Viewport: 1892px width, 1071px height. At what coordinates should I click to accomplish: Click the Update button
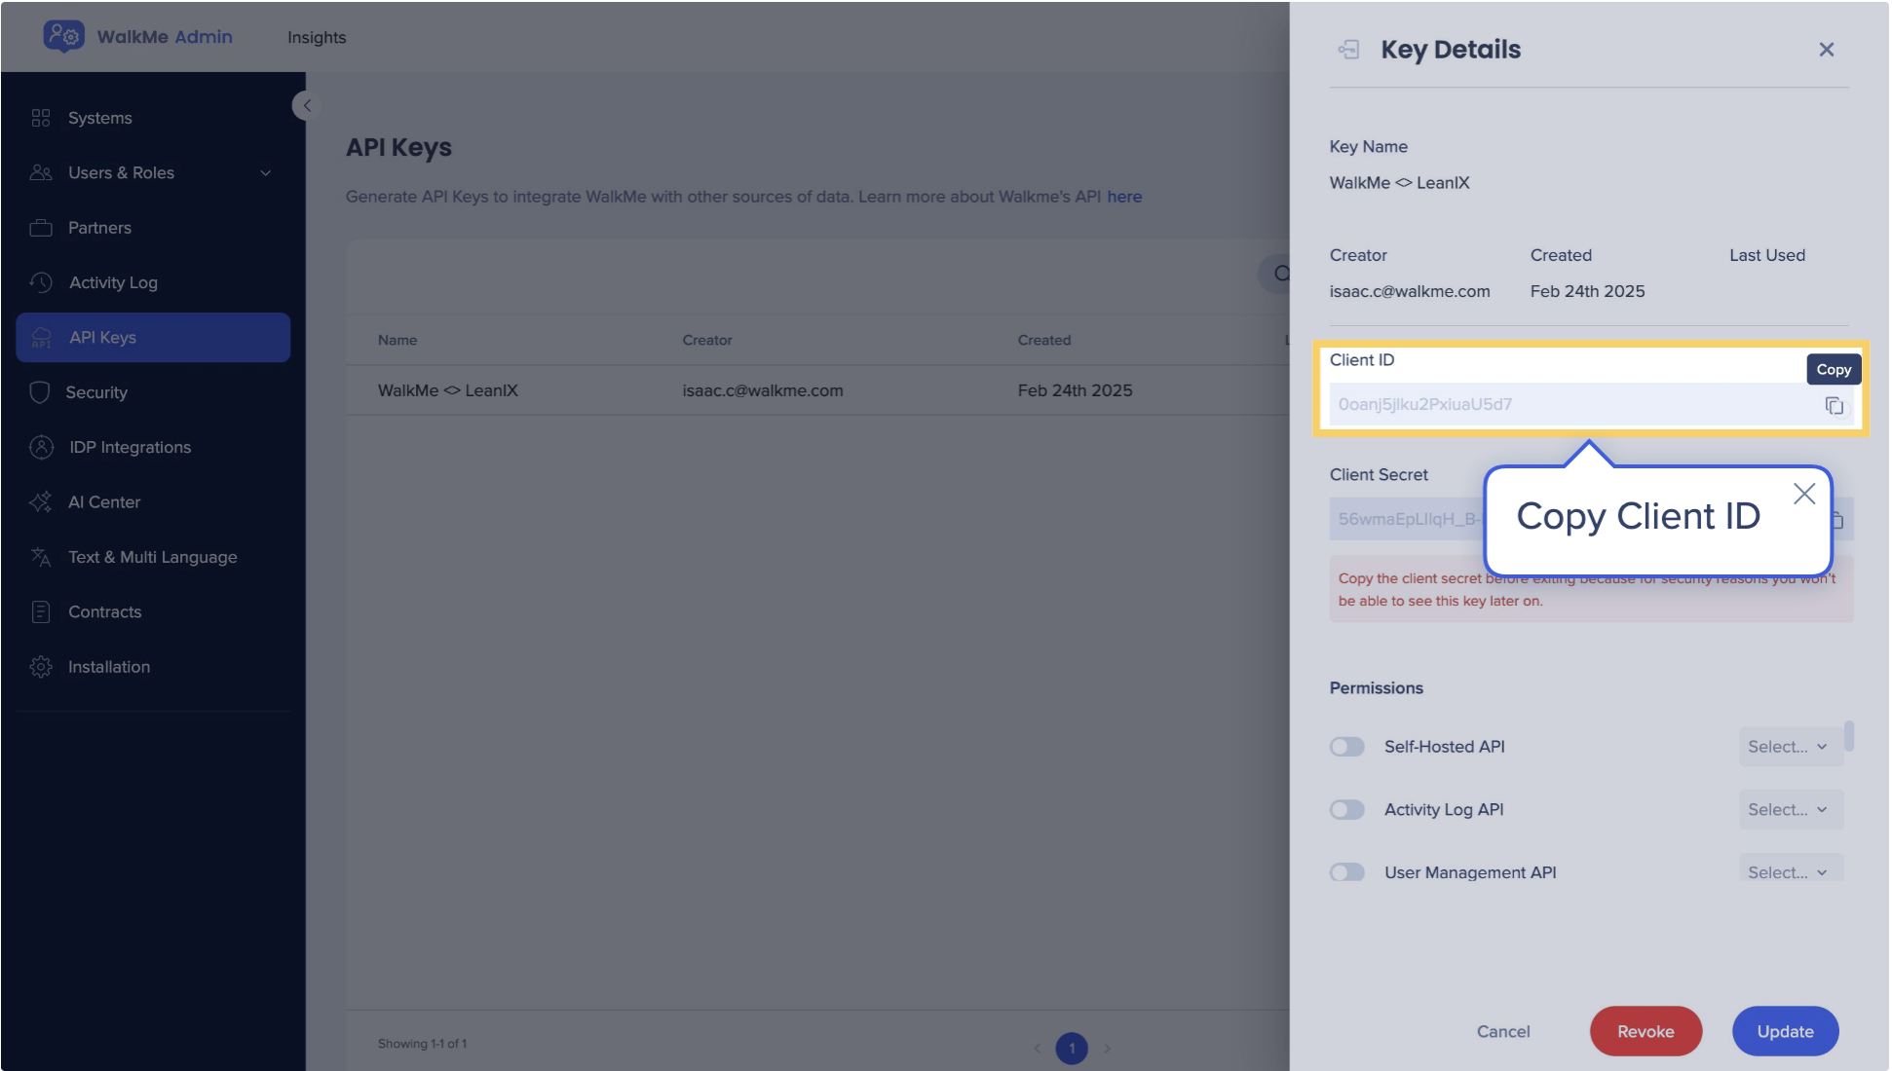point(1785,1031)
